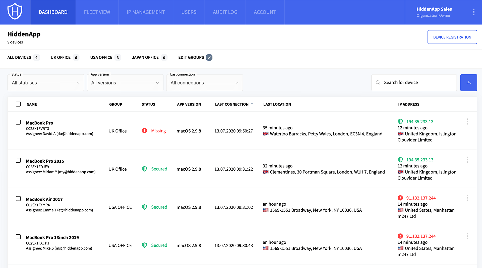Image resolution: width=482 pixels, height=268 pixels.
Task: Click the red Missing status icon
Action: [x=144, y=130]
